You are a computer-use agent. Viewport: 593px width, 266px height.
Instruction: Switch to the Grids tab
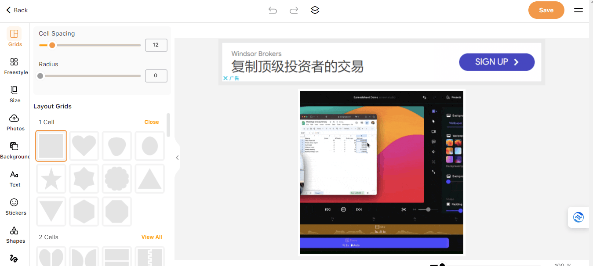tap(15, 38)
